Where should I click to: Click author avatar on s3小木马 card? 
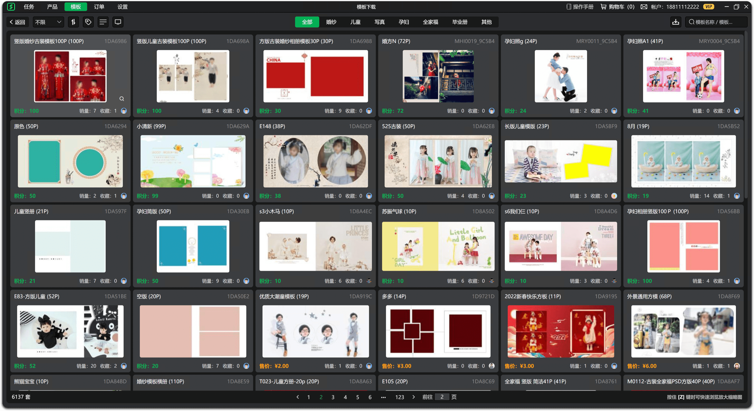click(369, 281)
